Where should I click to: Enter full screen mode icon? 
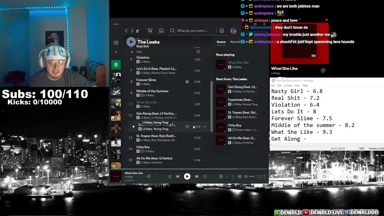[263, 176]
